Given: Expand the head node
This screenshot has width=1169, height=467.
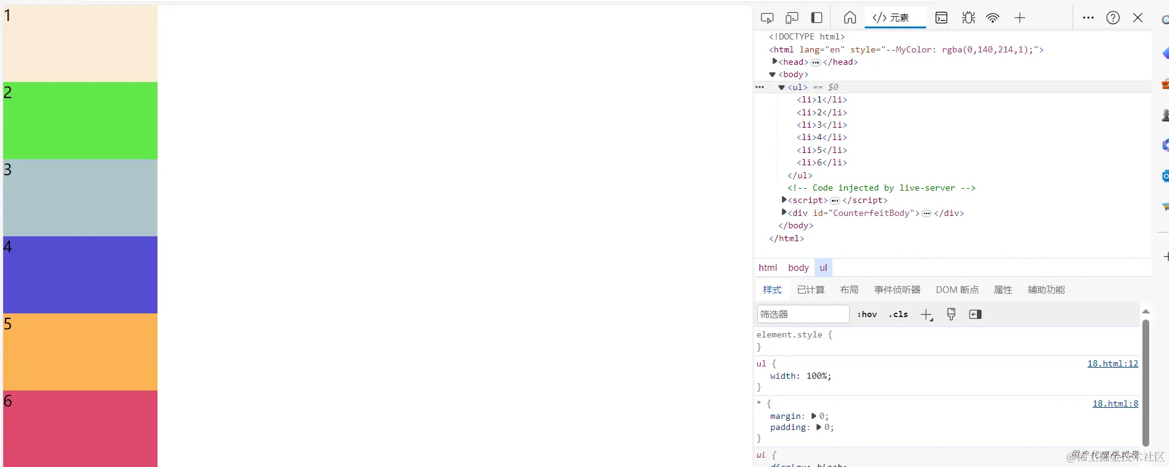Looking at the screenshot, I should click(x=774, y=62).
